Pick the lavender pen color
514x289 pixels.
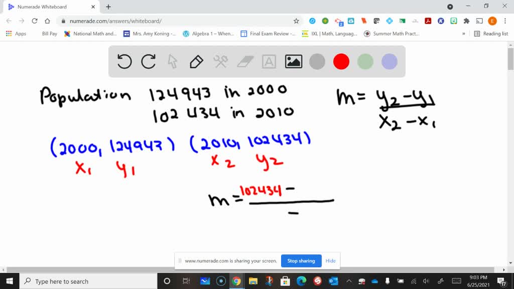390,62
